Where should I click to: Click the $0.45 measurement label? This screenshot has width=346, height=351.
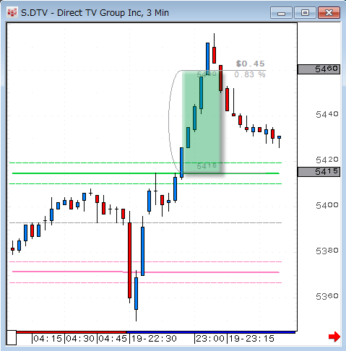[251, 64]
